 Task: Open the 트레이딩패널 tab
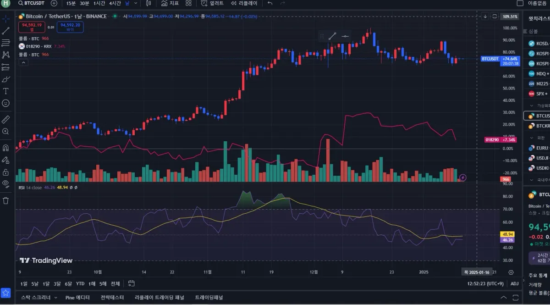(209, 298)
